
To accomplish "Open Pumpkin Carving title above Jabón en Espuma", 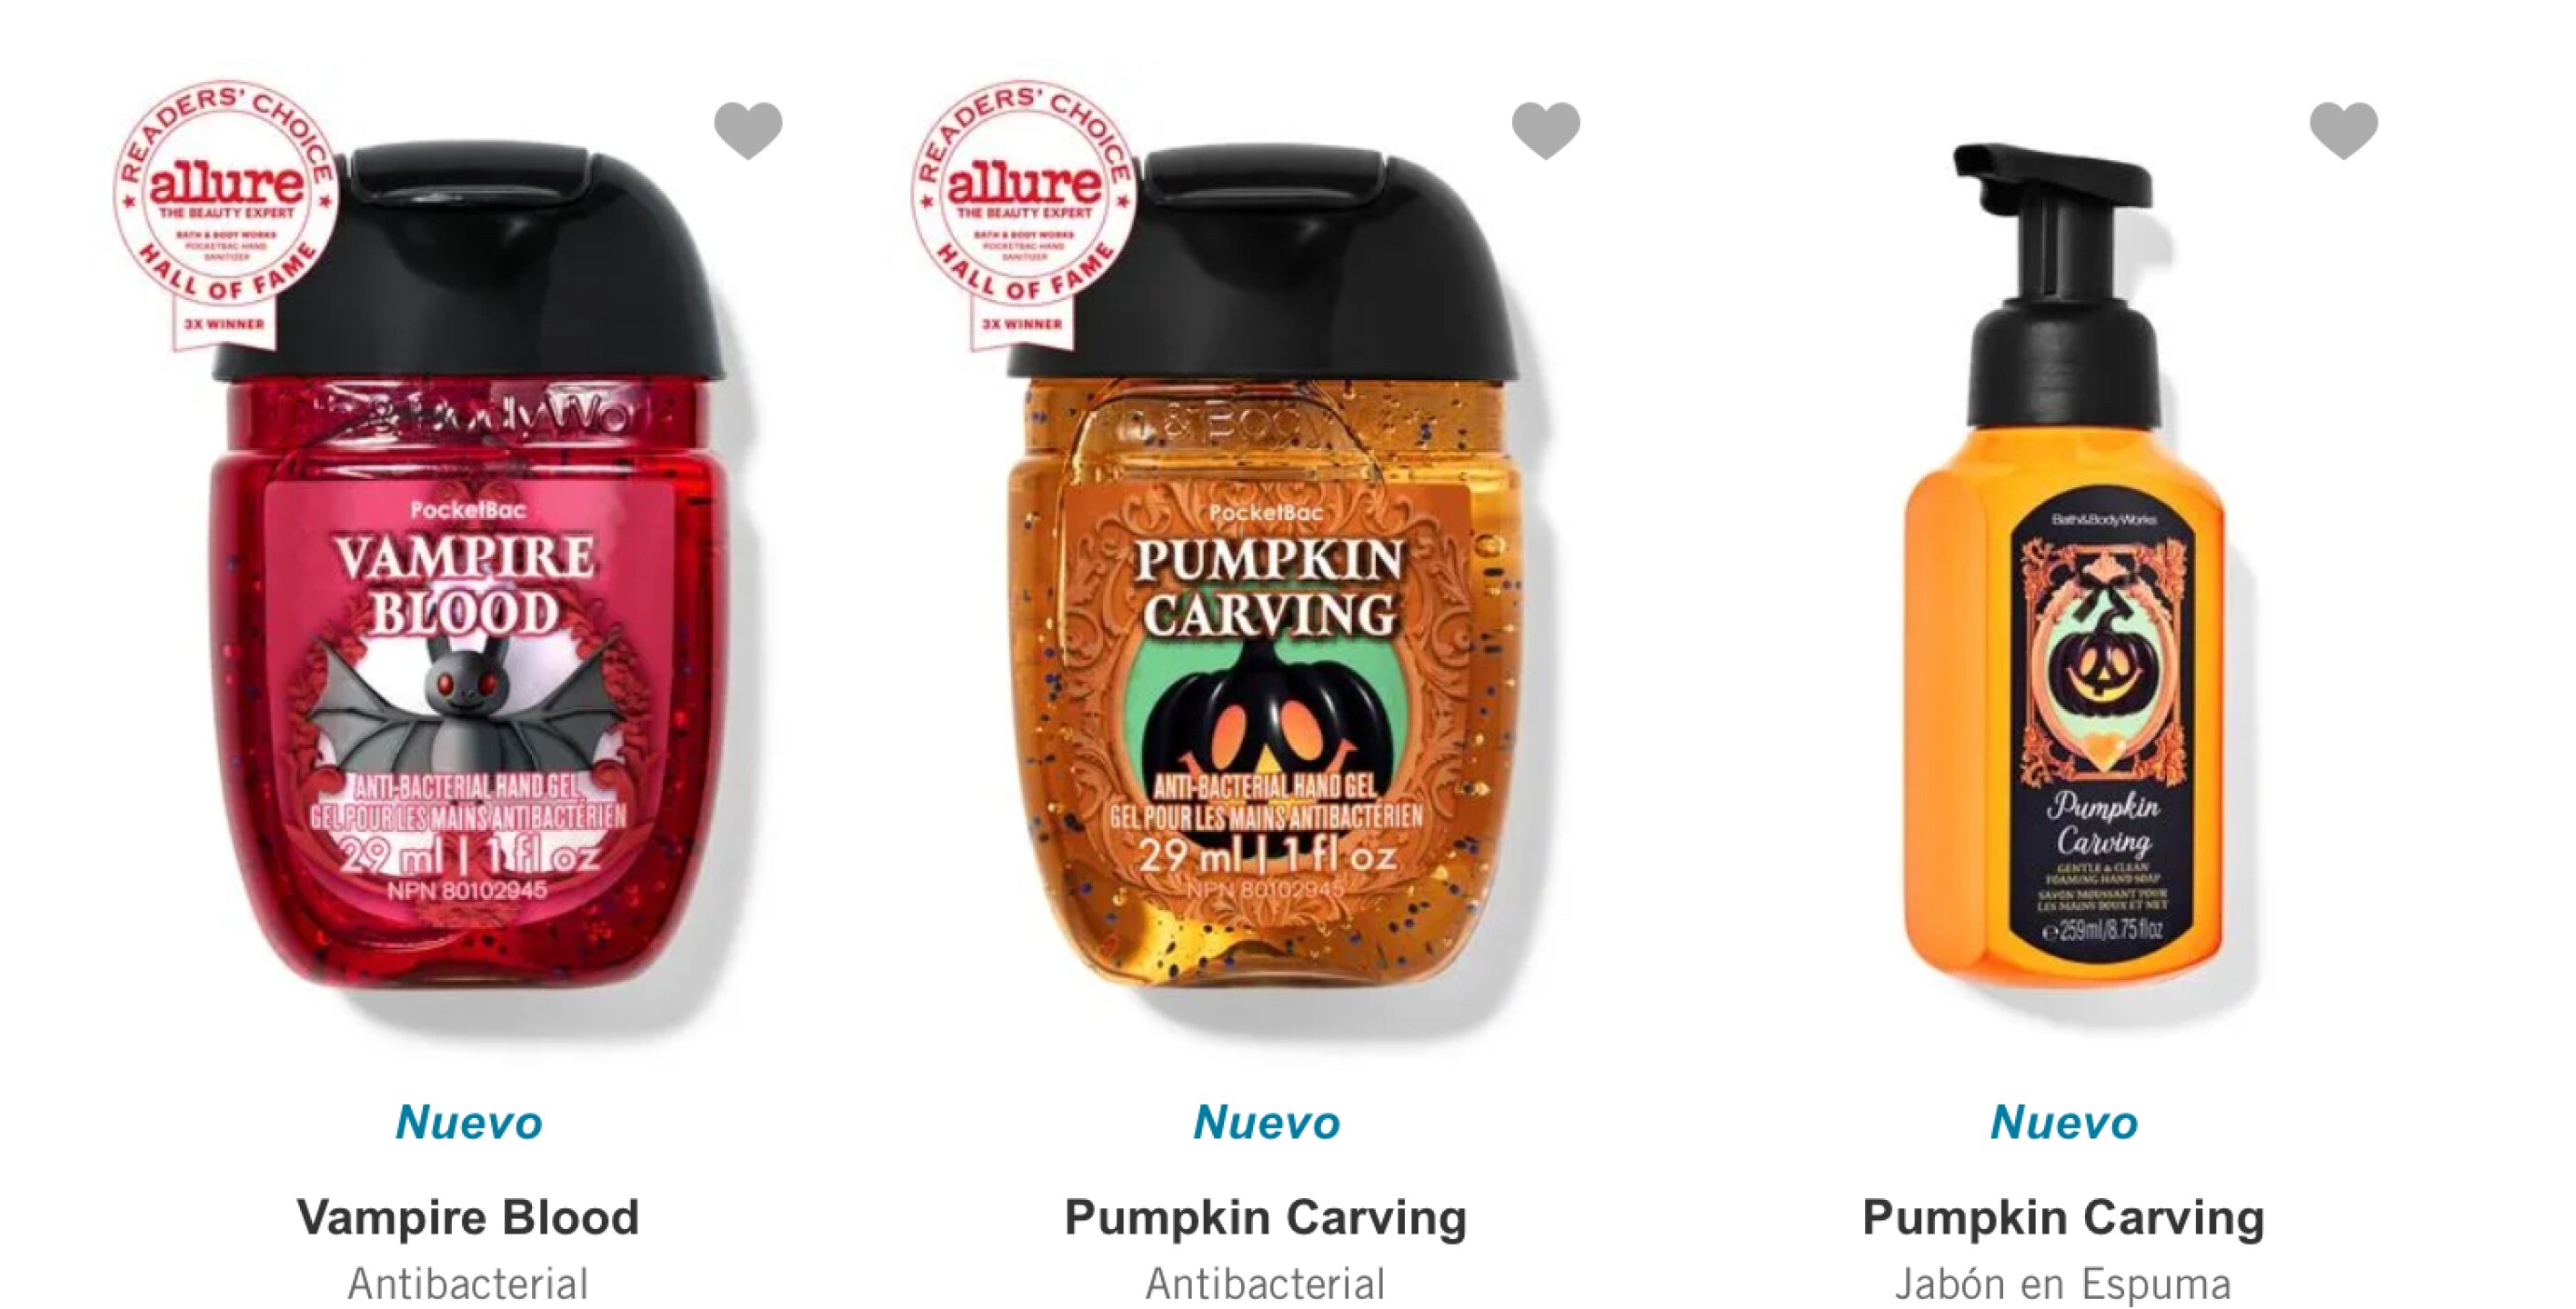I will point(2063,1217).
